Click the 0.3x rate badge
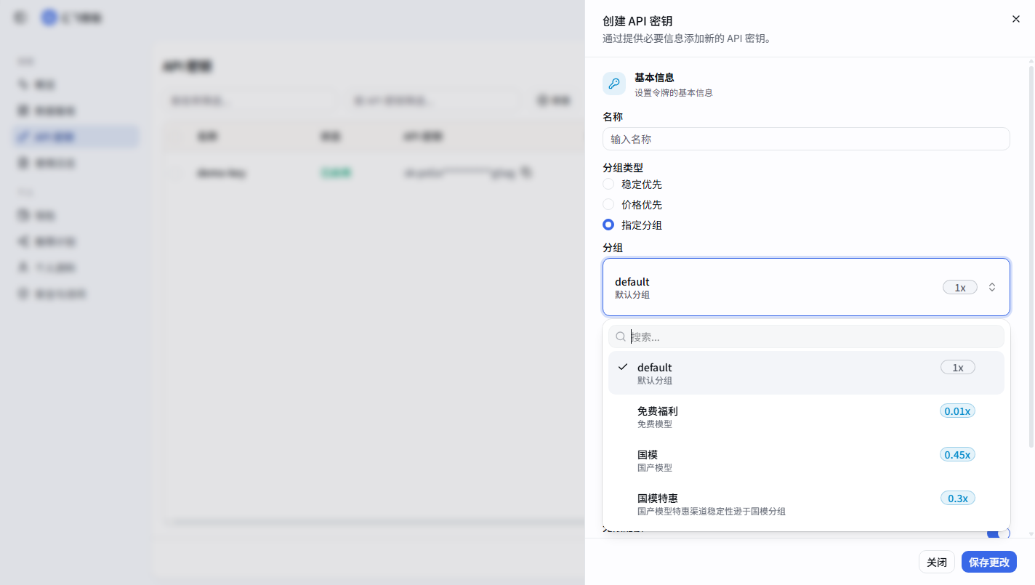This screenshot has width=1035, height=585. pyautogui.click(x=957, y=498)
